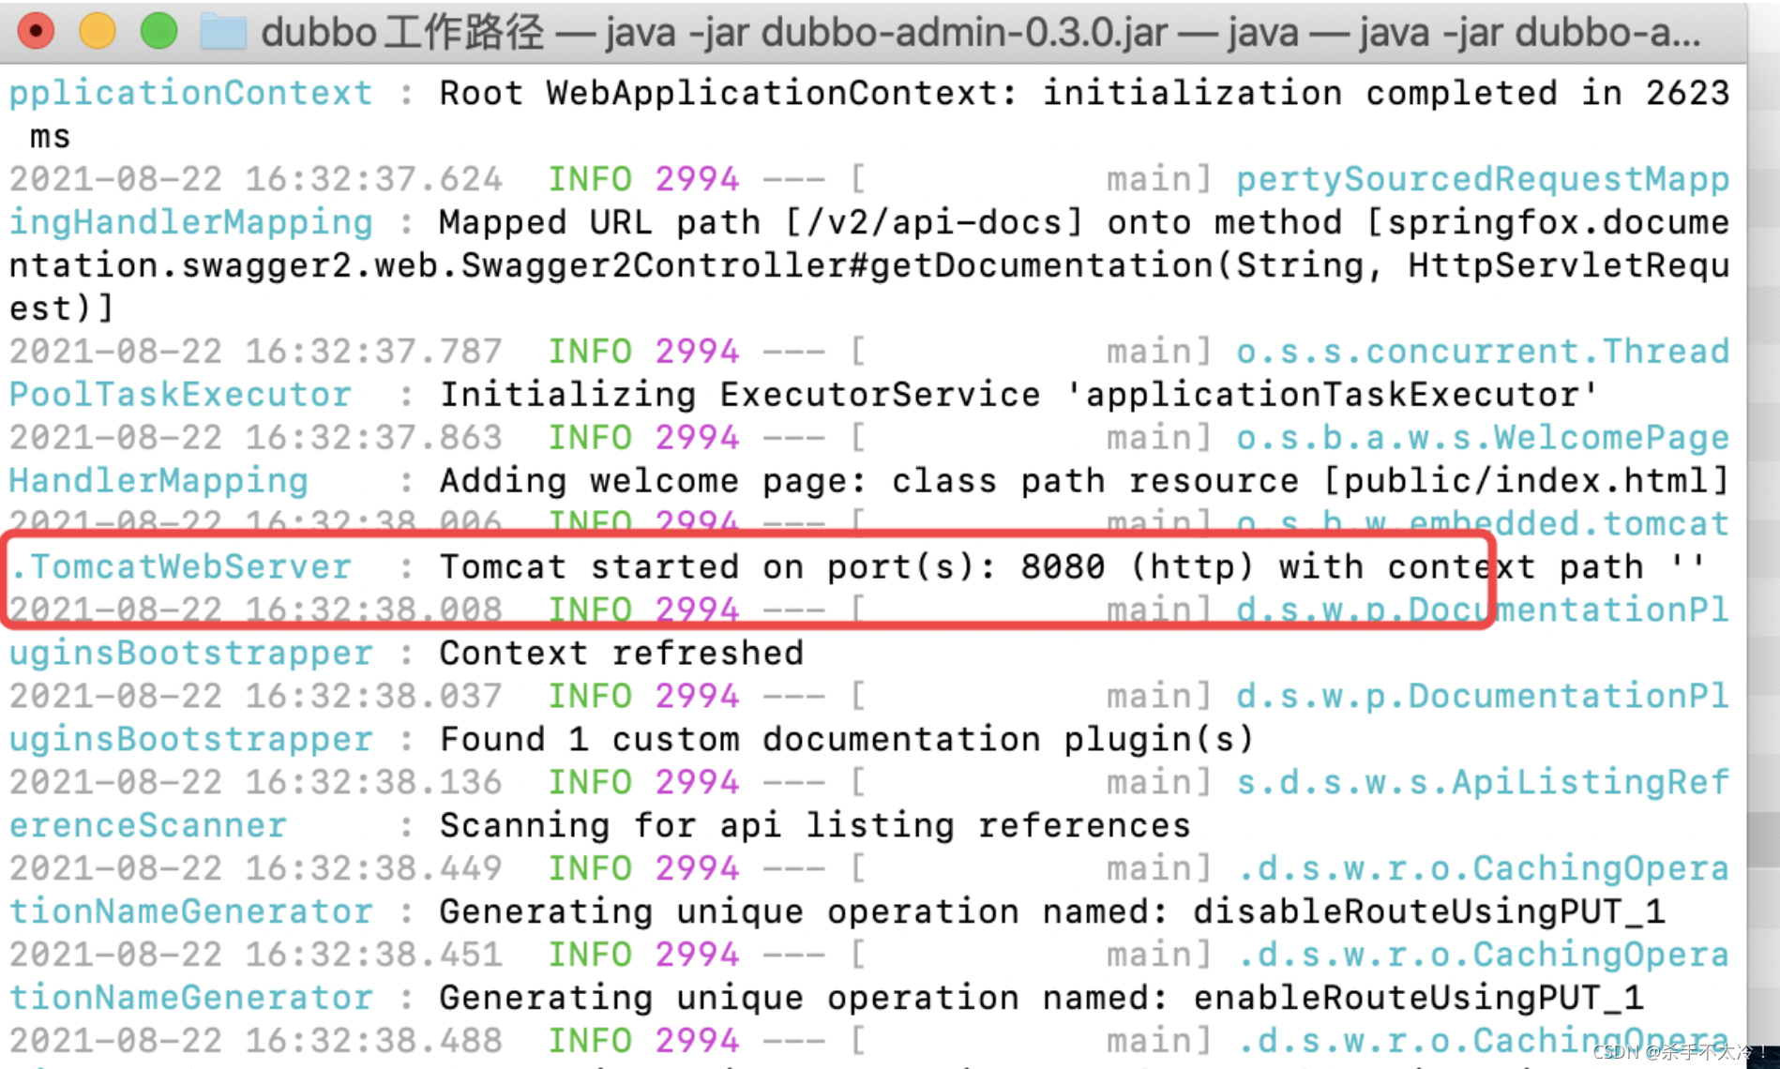1780x1069 pixels.
Task: Click 'pplicationContext' cyan text on first line
Action: (191, 93)
